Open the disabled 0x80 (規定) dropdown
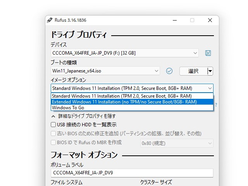Viewport: 248px width, 186px height. [177, 143]
